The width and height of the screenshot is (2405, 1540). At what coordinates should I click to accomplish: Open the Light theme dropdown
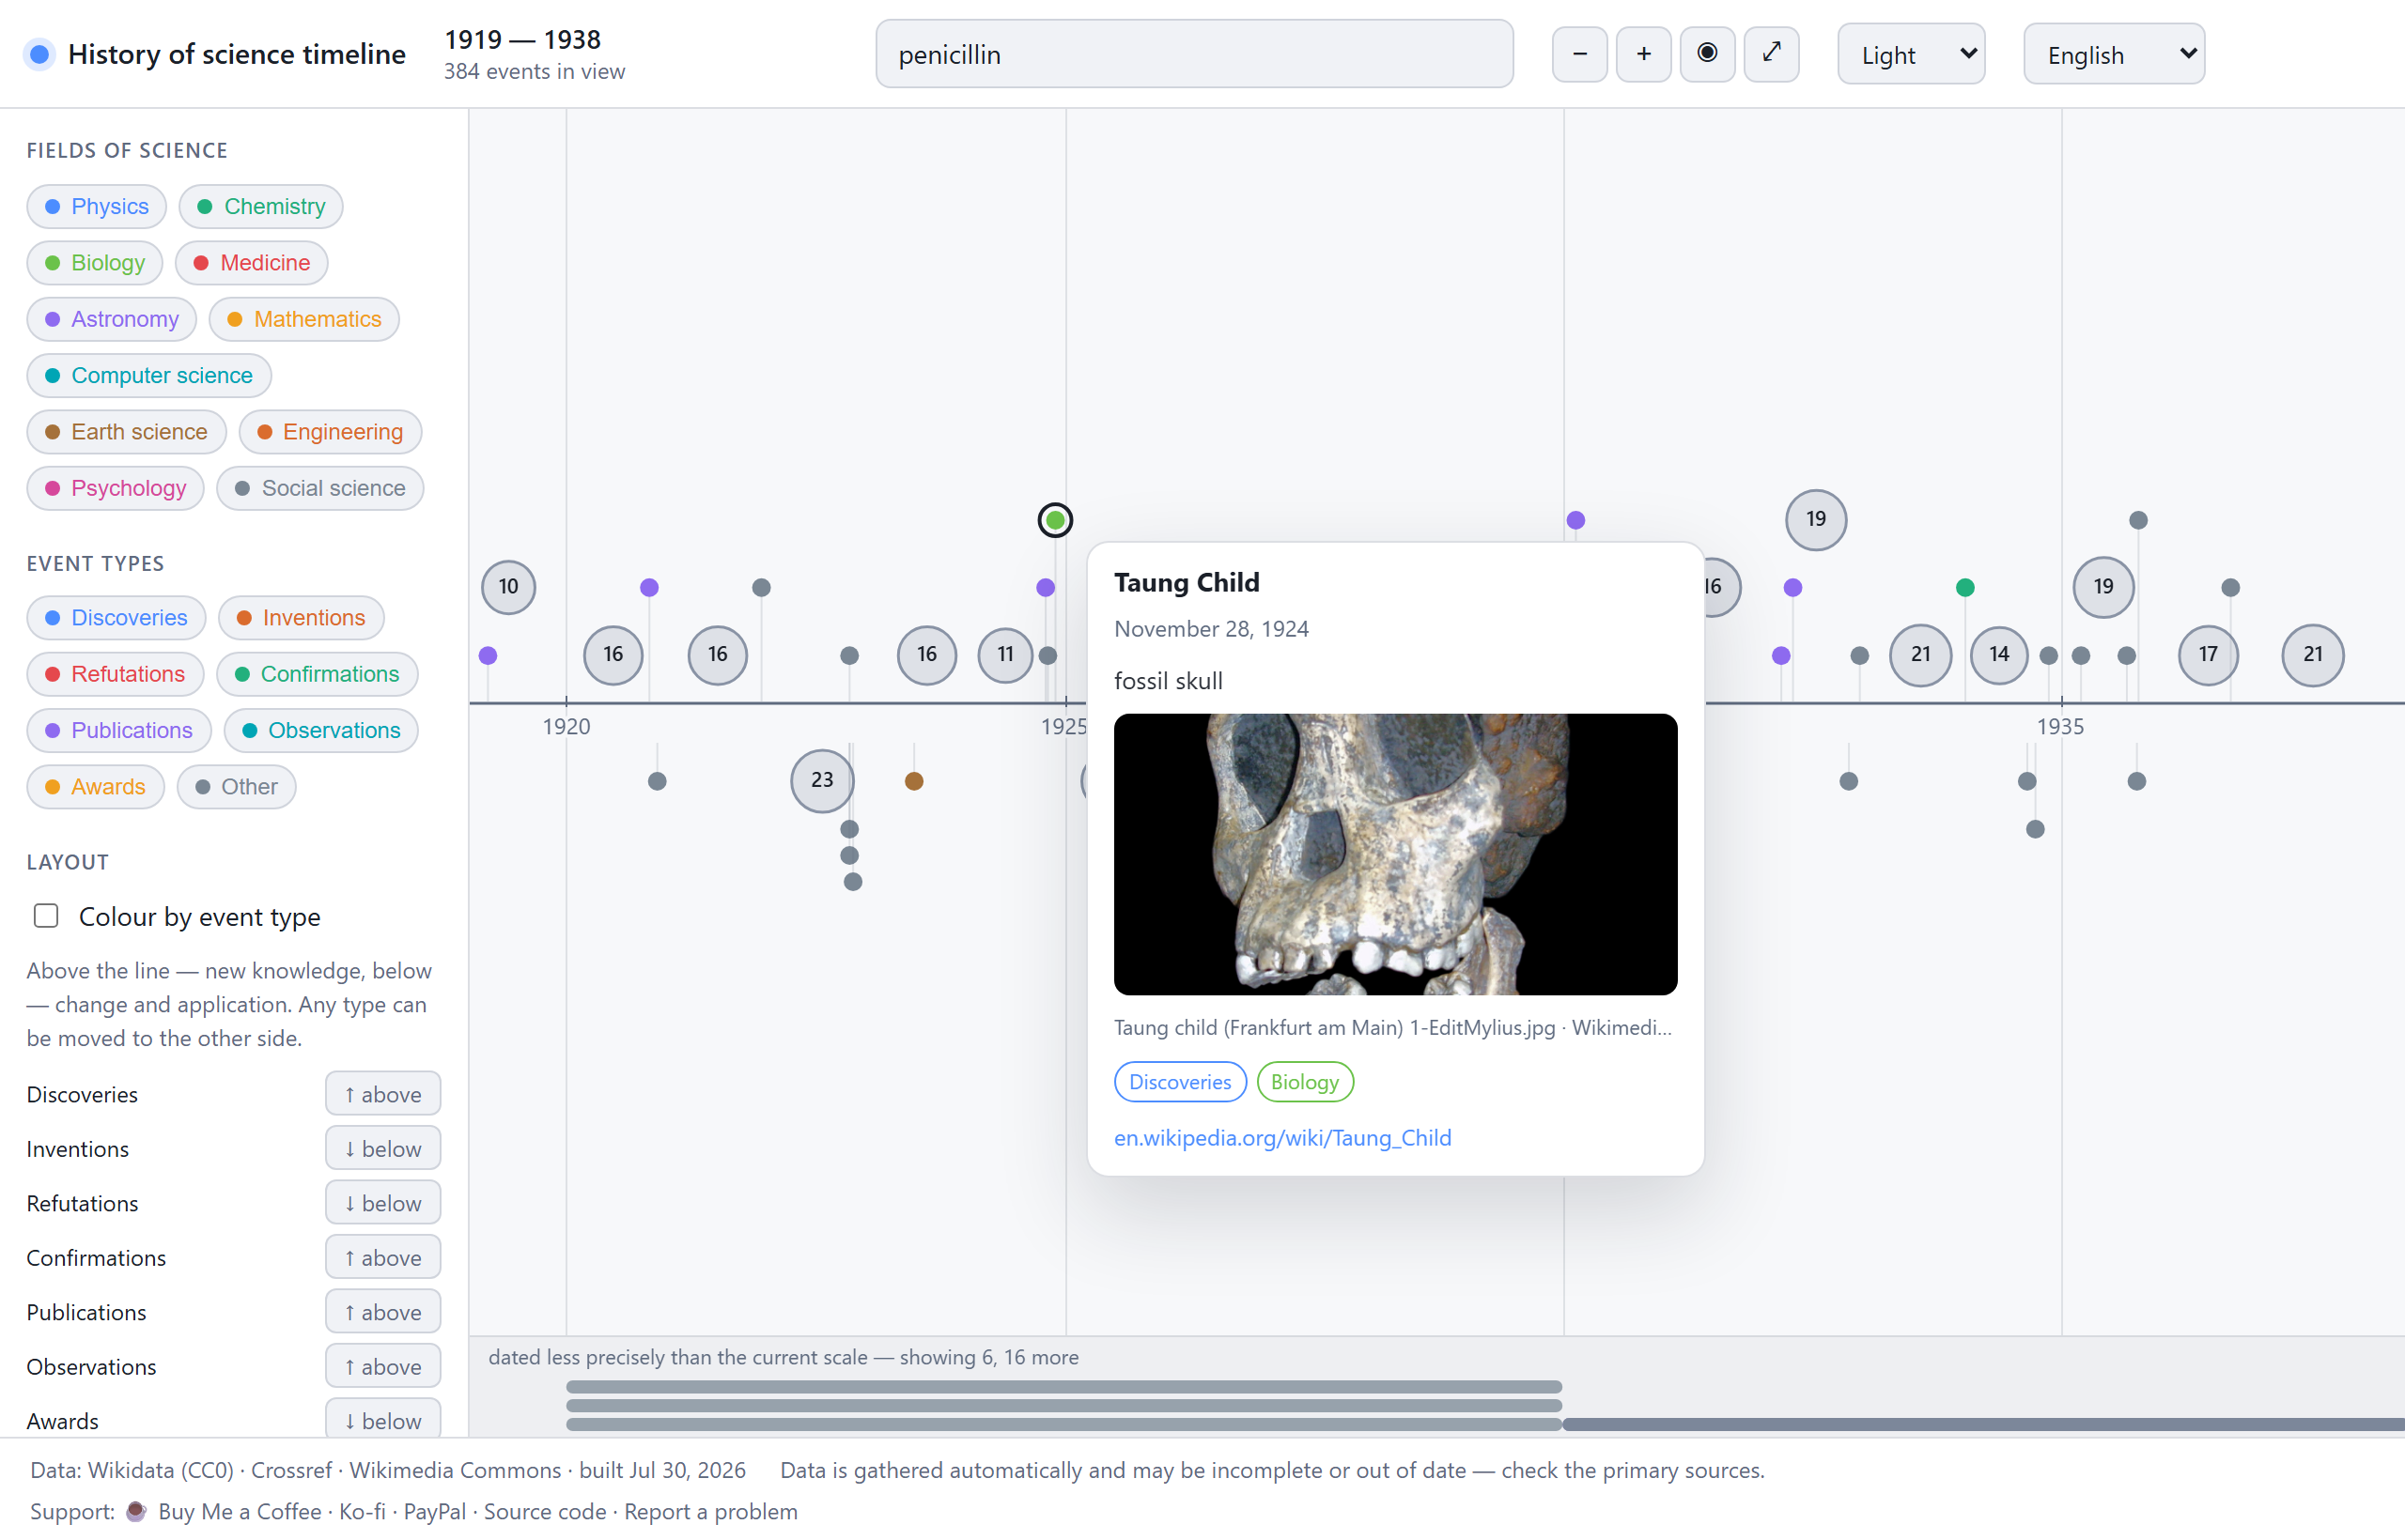click(1911, 54)
